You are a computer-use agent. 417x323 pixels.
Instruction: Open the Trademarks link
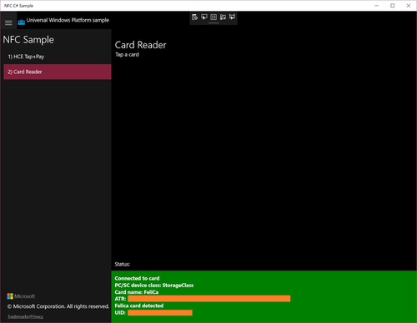click(18, 316)
